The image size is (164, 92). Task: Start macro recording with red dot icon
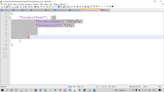(x=77, y=7)
